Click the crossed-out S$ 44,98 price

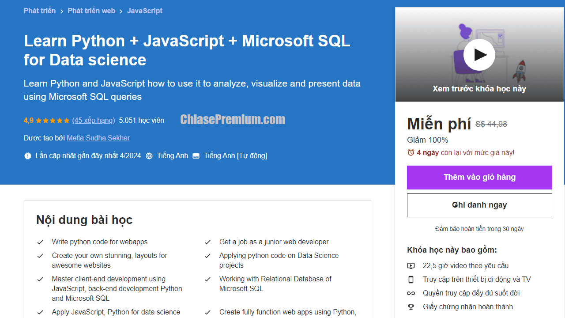[491, 124]
